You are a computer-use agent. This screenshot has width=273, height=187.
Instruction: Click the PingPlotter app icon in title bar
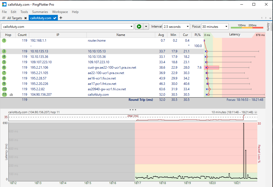click(x=4, y=4)
